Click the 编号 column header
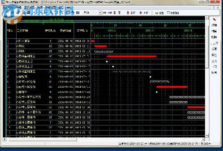 (x=10, y=30)
